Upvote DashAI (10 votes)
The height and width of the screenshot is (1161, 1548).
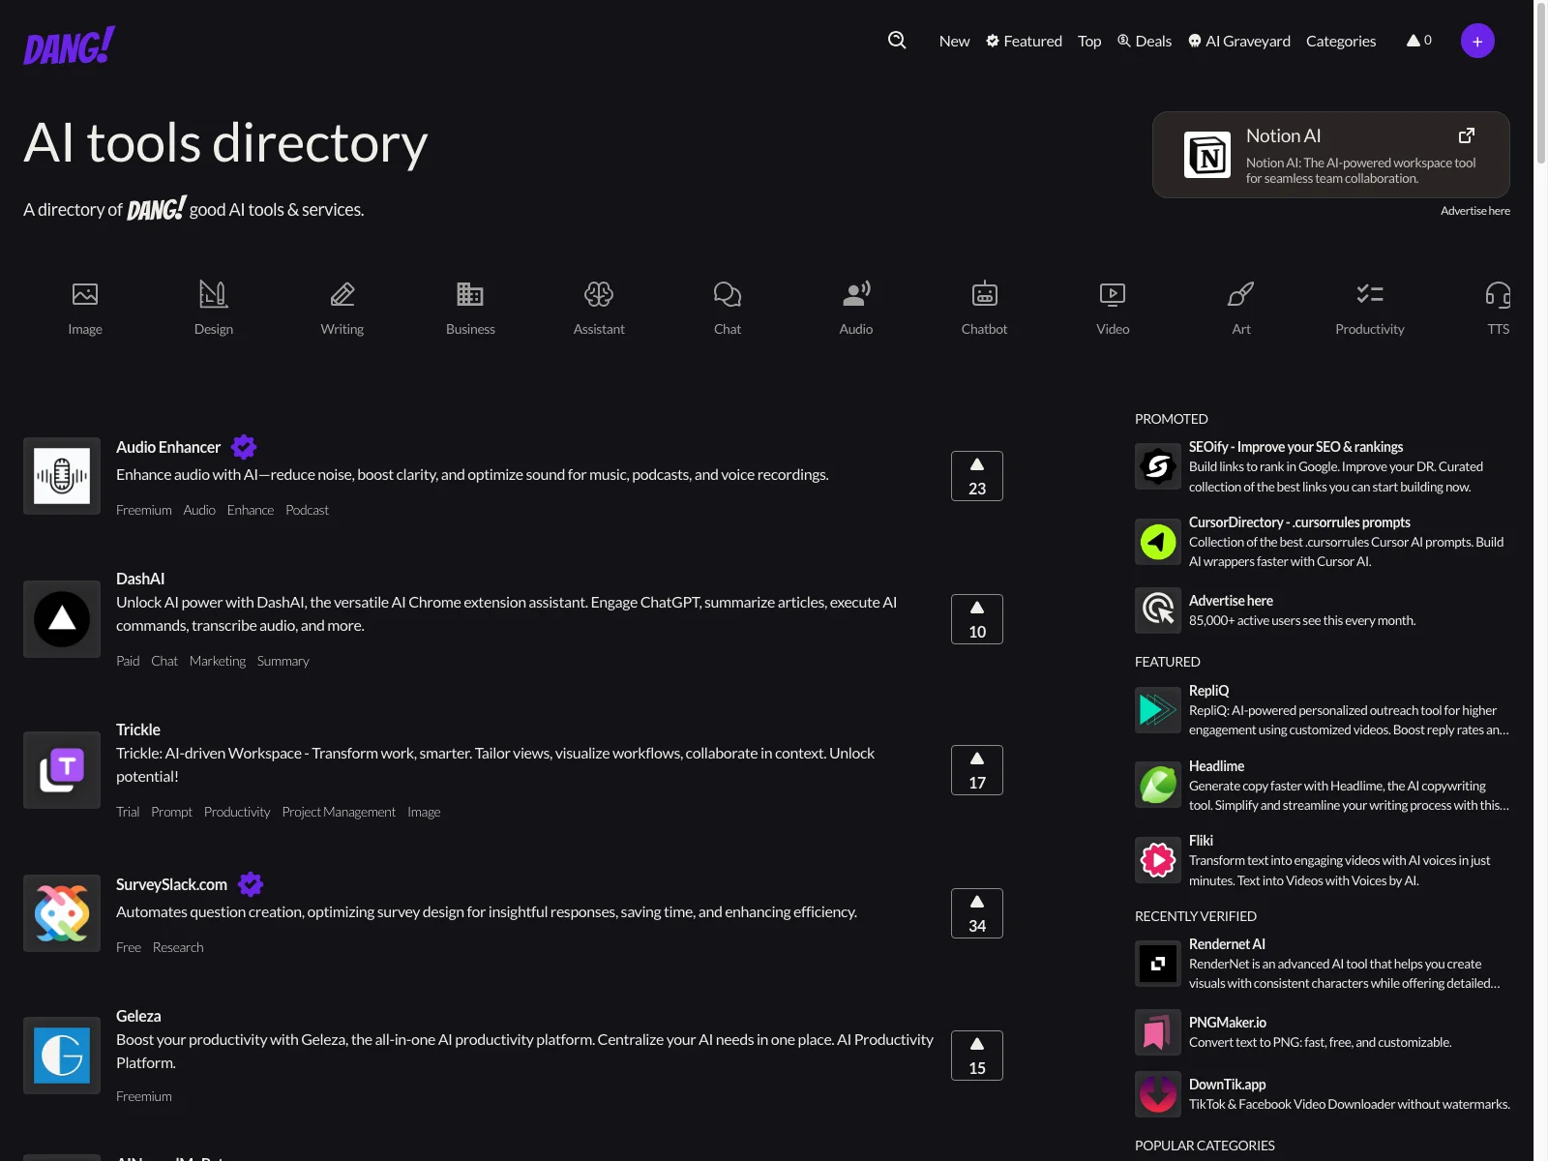coord(977,619)
